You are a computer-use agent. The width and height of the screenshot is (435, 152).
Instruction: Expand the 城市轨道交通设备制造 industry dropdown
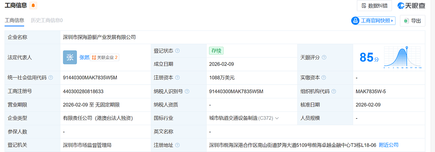click(x=277, y=118)
